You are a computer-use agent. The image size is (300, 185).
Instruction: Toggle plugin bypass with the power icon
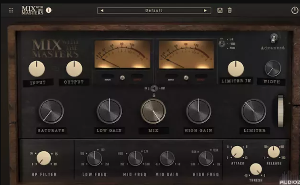point(295,10)
